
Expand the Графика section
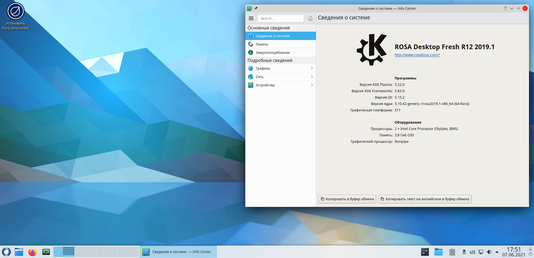pos(280,68)
